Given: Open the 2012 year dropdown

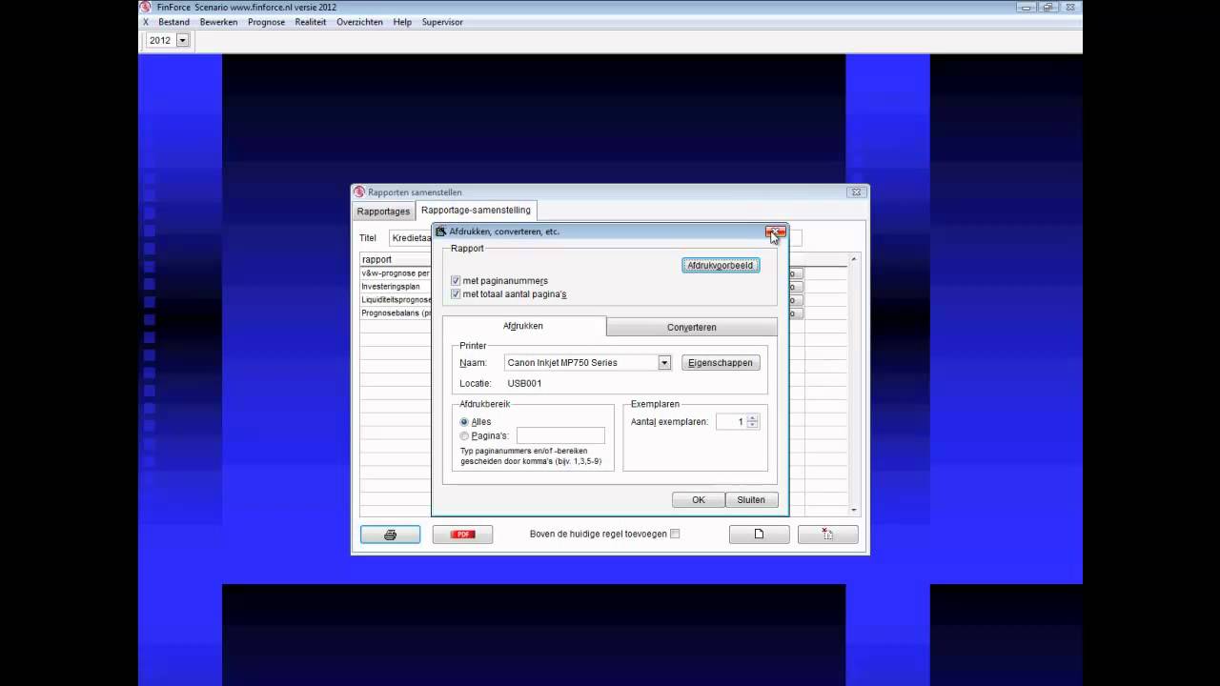Looking at the screenshot, I should click(x=182, y=40).
